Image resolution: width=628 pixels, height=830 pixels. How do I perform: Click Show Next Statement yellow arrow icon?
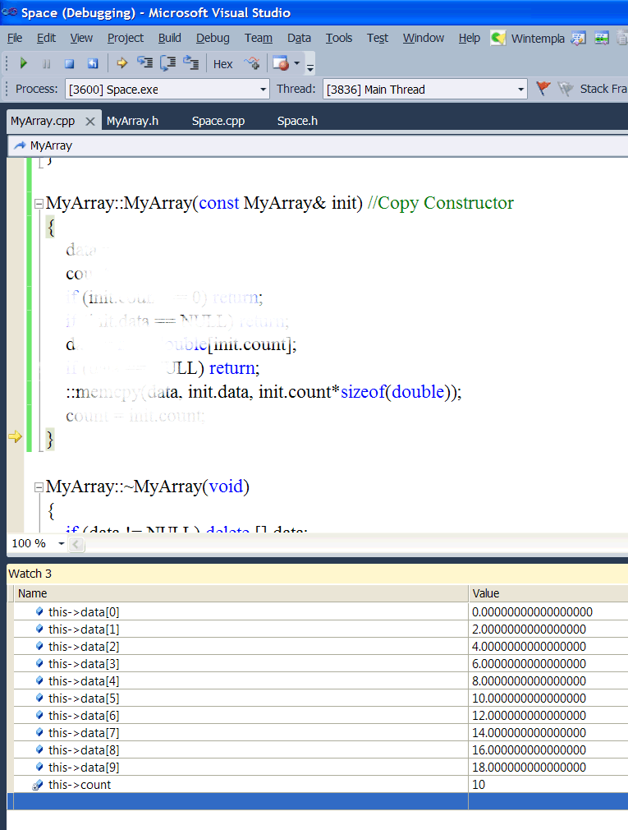[122, 63]
